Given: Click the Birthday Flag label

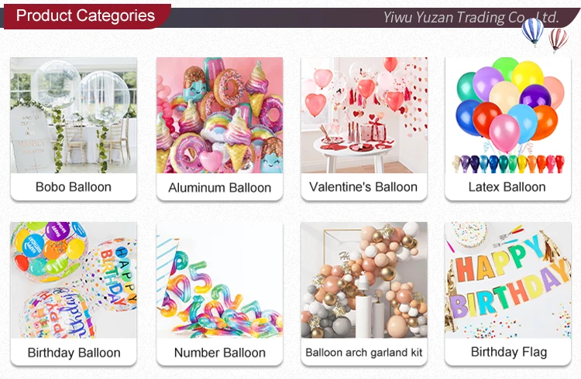Looking at the screenshot, I should click(509, 352).
